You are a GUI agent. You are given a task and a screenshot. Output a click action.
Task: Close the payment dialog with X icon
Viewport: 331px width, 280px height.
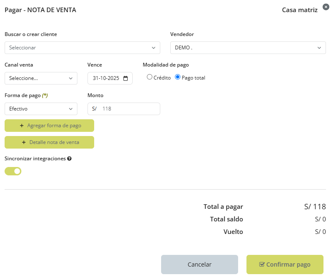click(326, 7)
